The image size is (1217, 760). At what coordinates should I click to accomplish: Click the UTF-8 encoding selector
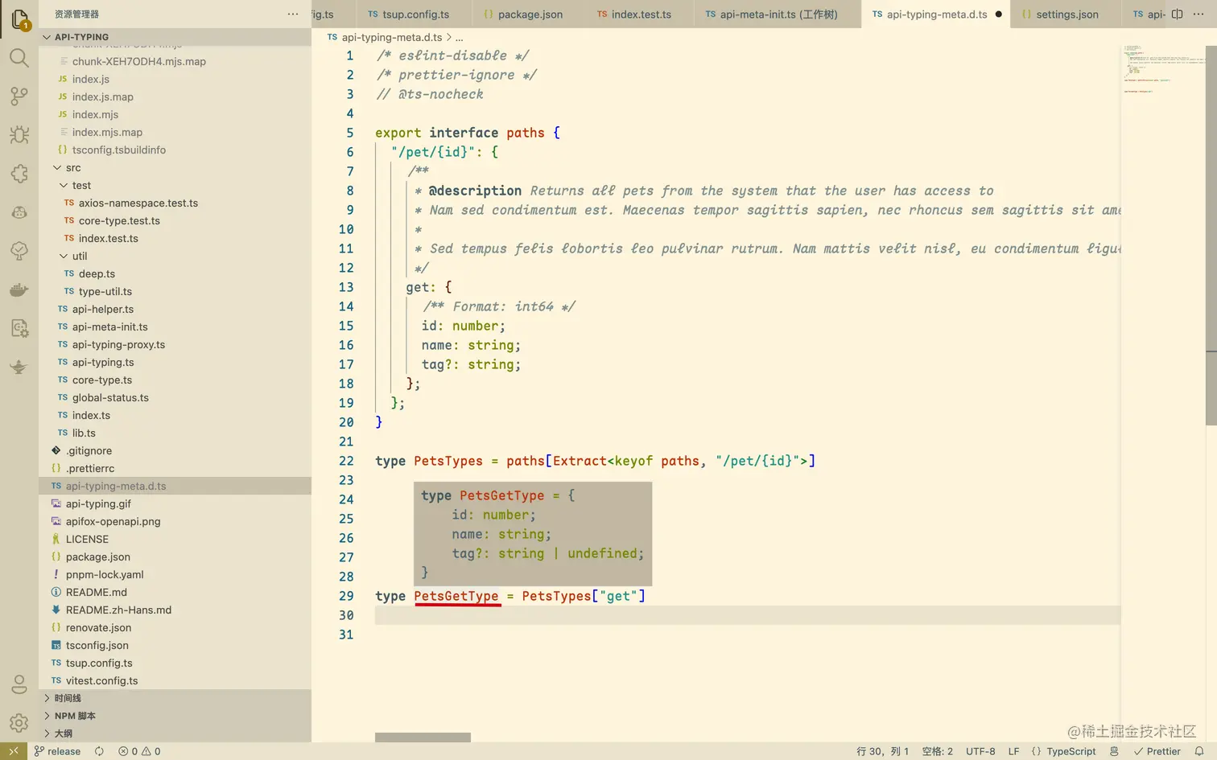[980, 751]
